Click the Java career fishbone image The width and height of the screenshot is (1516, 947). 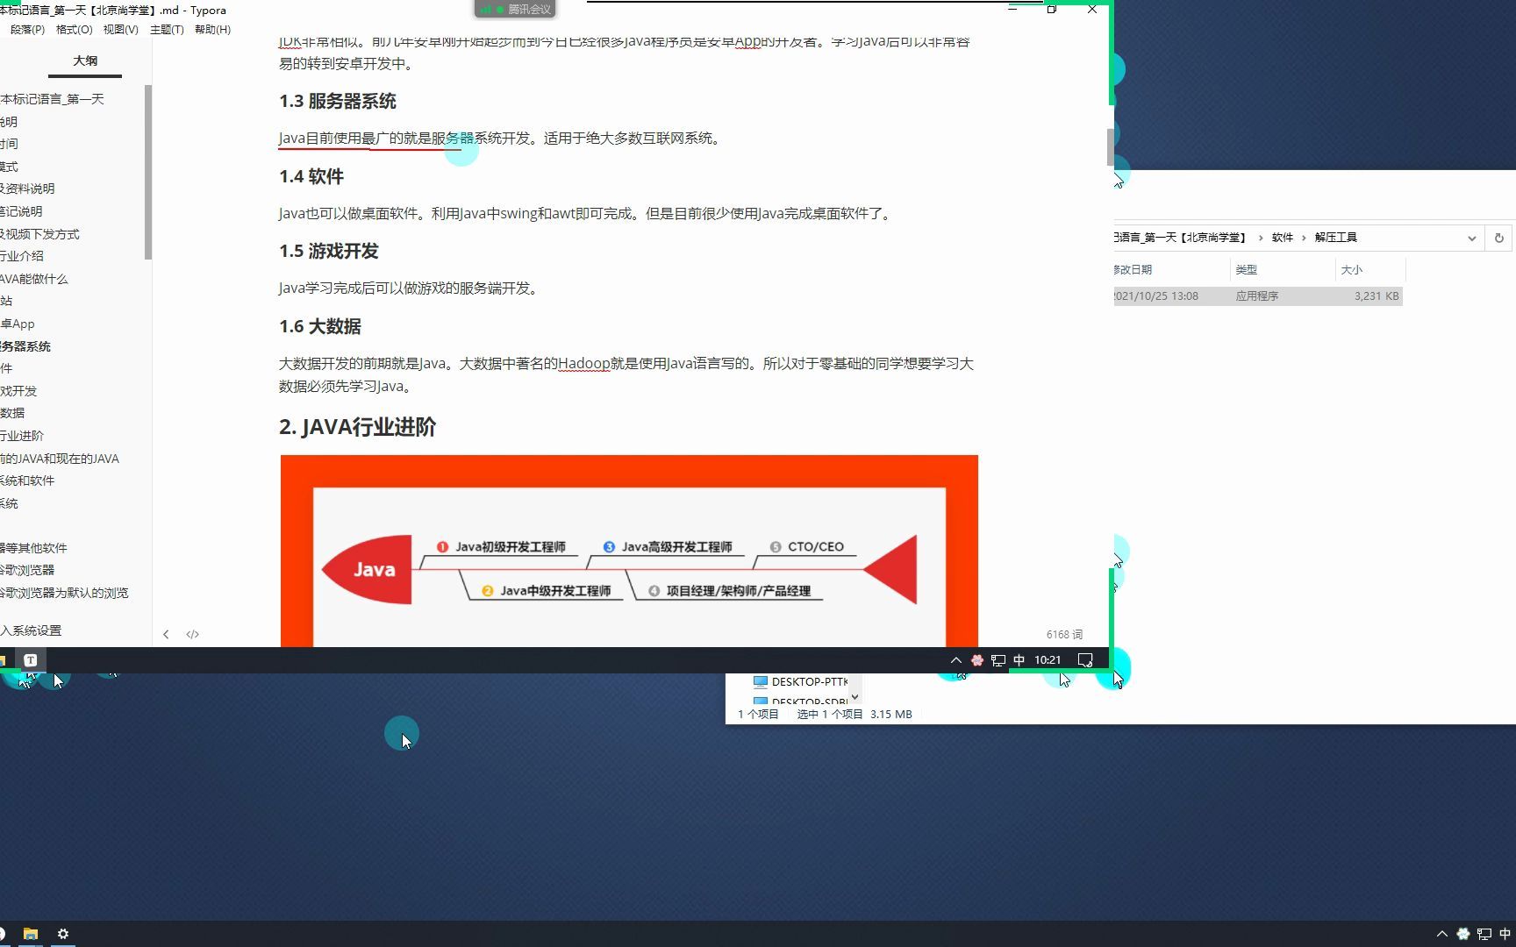coord(629,551)
